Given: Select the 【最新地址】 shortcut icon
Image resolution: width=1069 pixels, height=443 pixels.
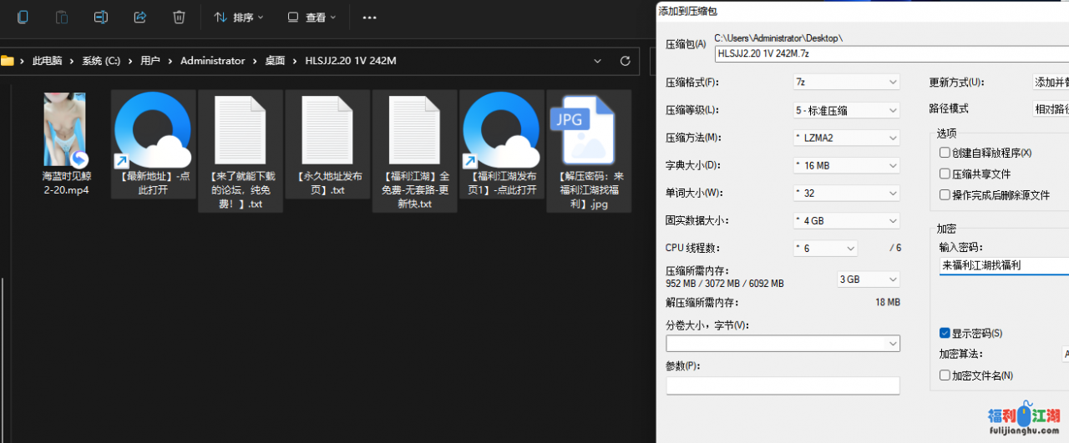Looking at the screenshot, I should coord(154,130).
